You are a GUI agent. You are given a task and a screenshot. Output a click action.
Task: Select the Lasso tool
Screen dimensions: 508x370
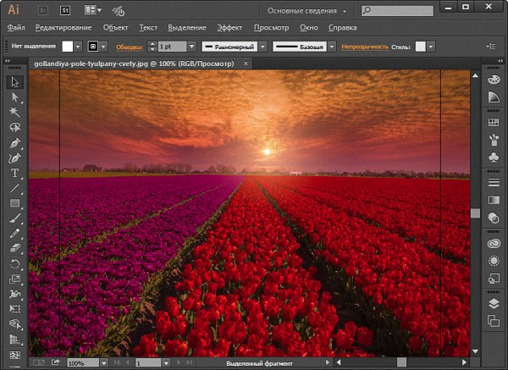tap(14, 128)
